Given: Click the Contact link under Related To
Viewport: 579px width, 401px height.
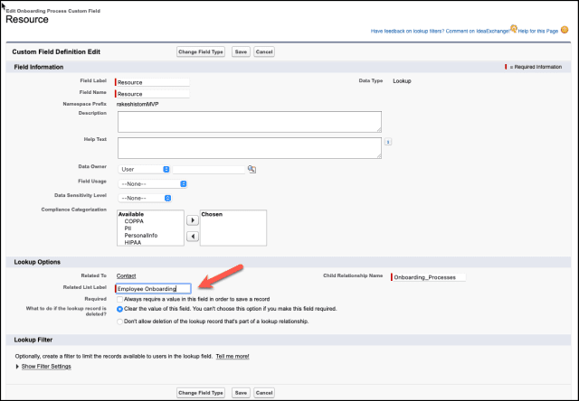Looking at the screenshot, I should pos(127,276).
